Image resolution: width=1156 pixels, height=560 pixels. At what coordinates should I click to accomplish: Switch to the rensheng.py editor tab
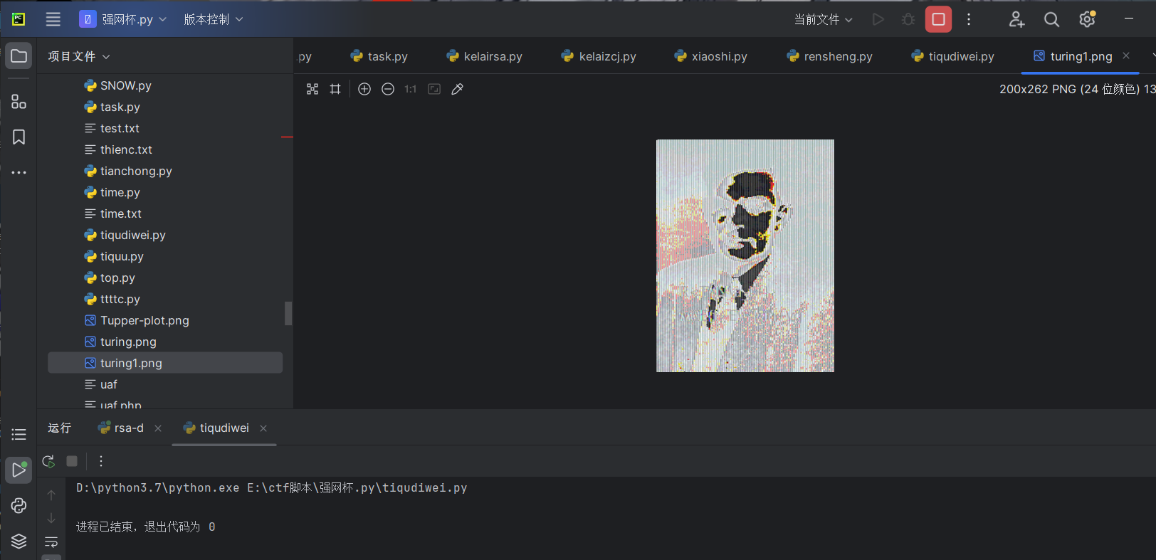pyautogui.click(x=830, y=56)
